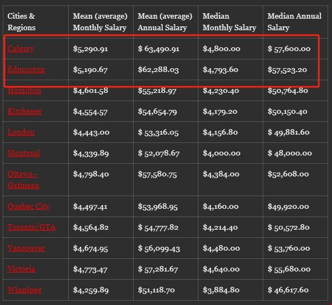The height and width of the screenshot is (305, 332).
Task: Open the Montreal link
Action: (24, 153)
